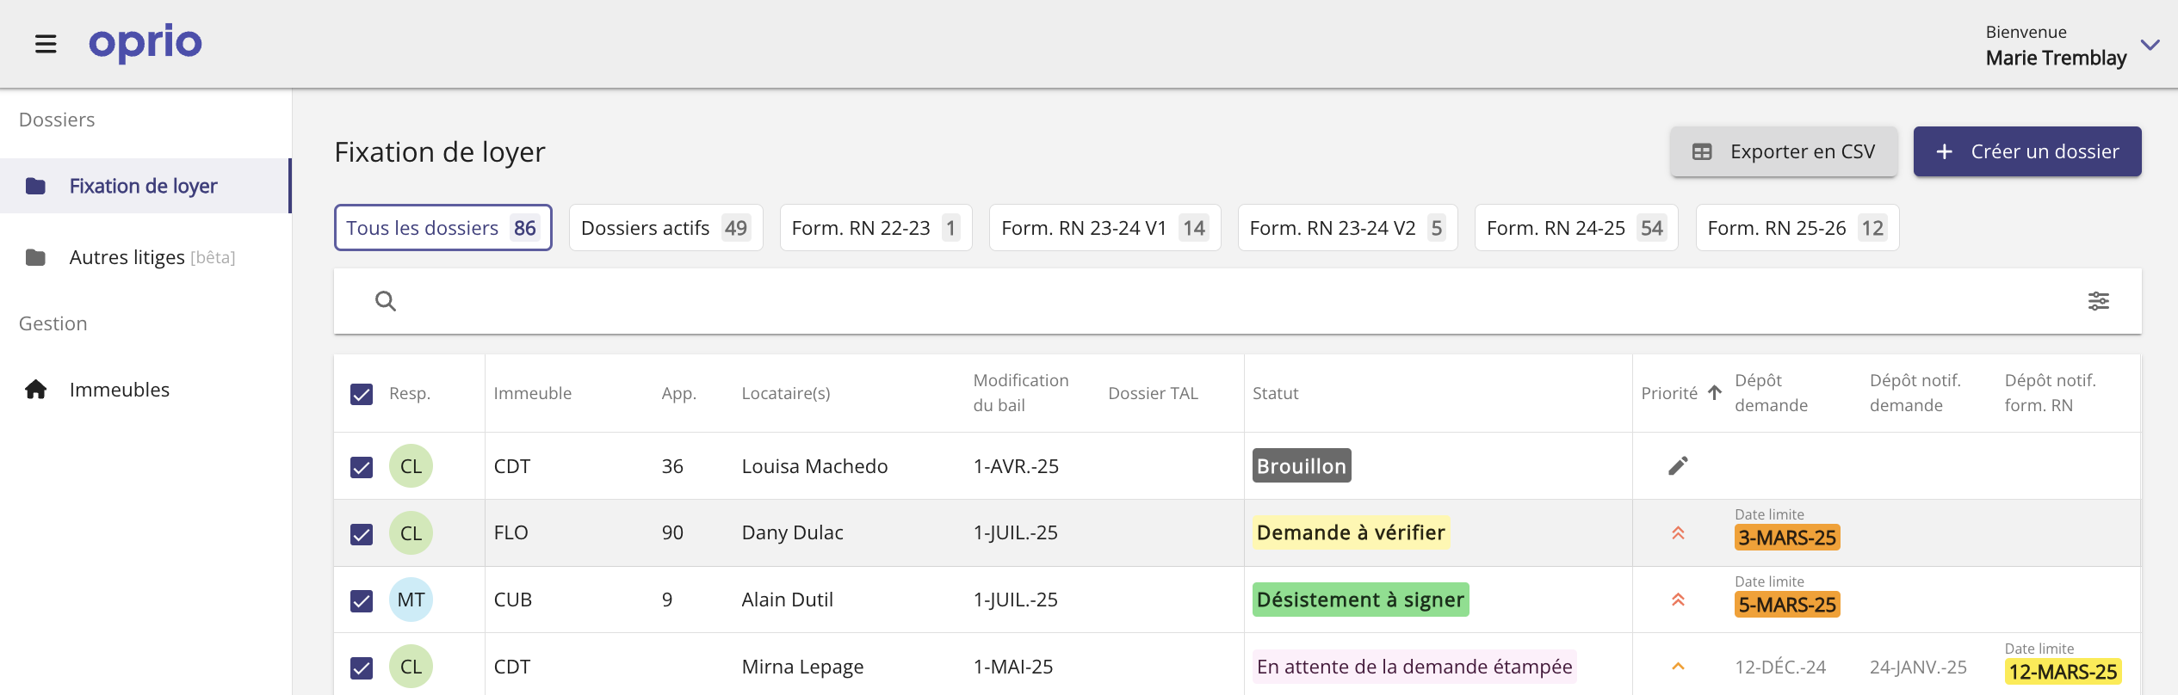
Task: Click into the search input field
Action: [1205, 301]
